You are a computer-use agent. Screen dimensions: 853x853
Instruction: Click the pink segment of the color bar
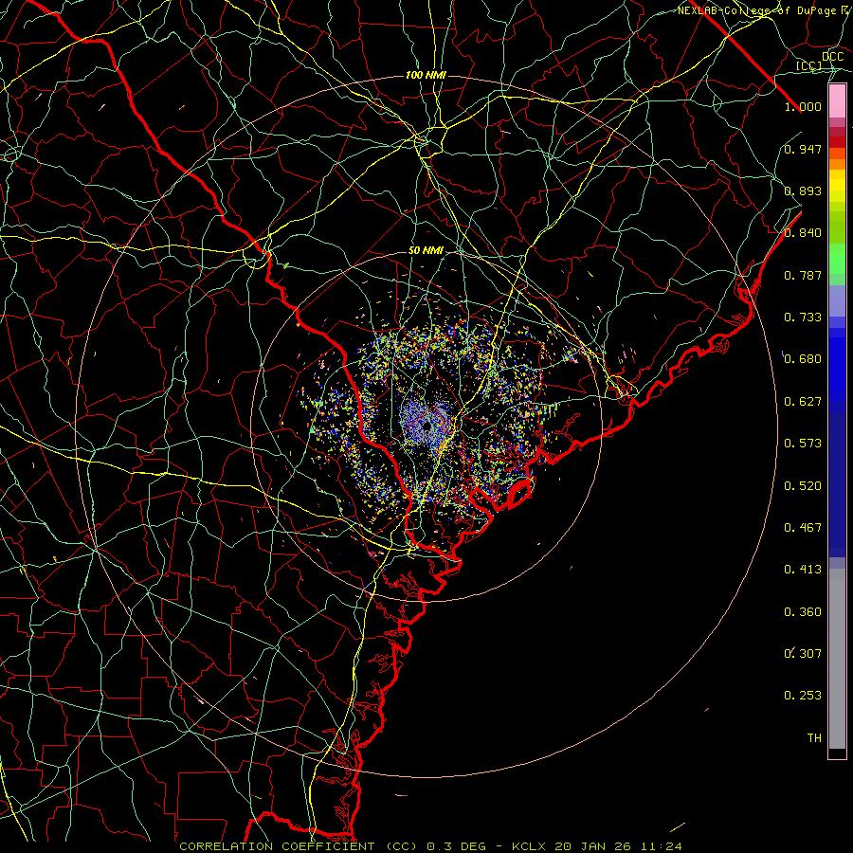pos(837,101)
